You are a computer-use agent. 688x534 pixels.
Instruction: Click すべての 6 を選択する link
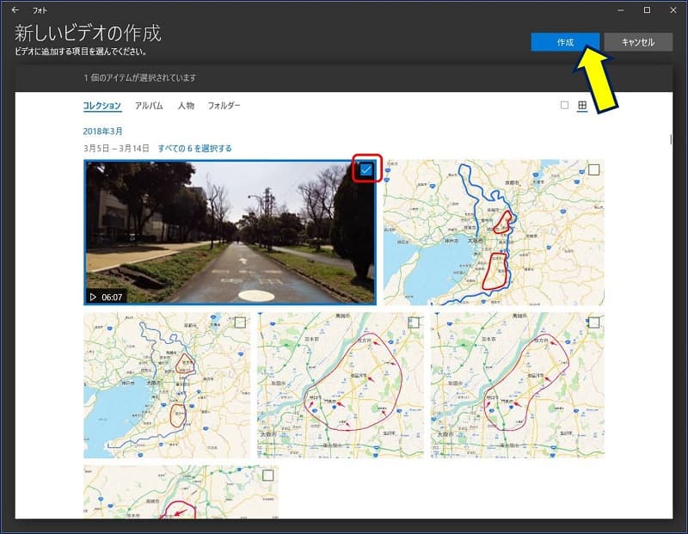pos(194,149)
